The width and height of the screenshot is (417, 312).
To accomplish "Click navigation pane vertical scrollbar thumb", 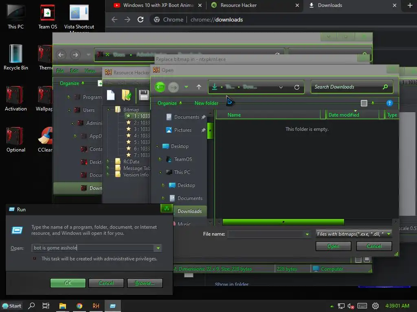I will coord(210,130).
